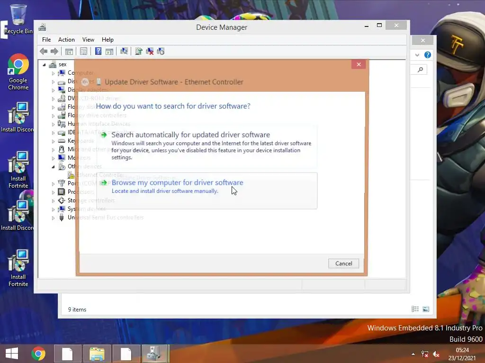Click the Ethernet Controller warning icon
Viewport: 485px width, 363px height.
pyautogui.click(x=71, y=175)
